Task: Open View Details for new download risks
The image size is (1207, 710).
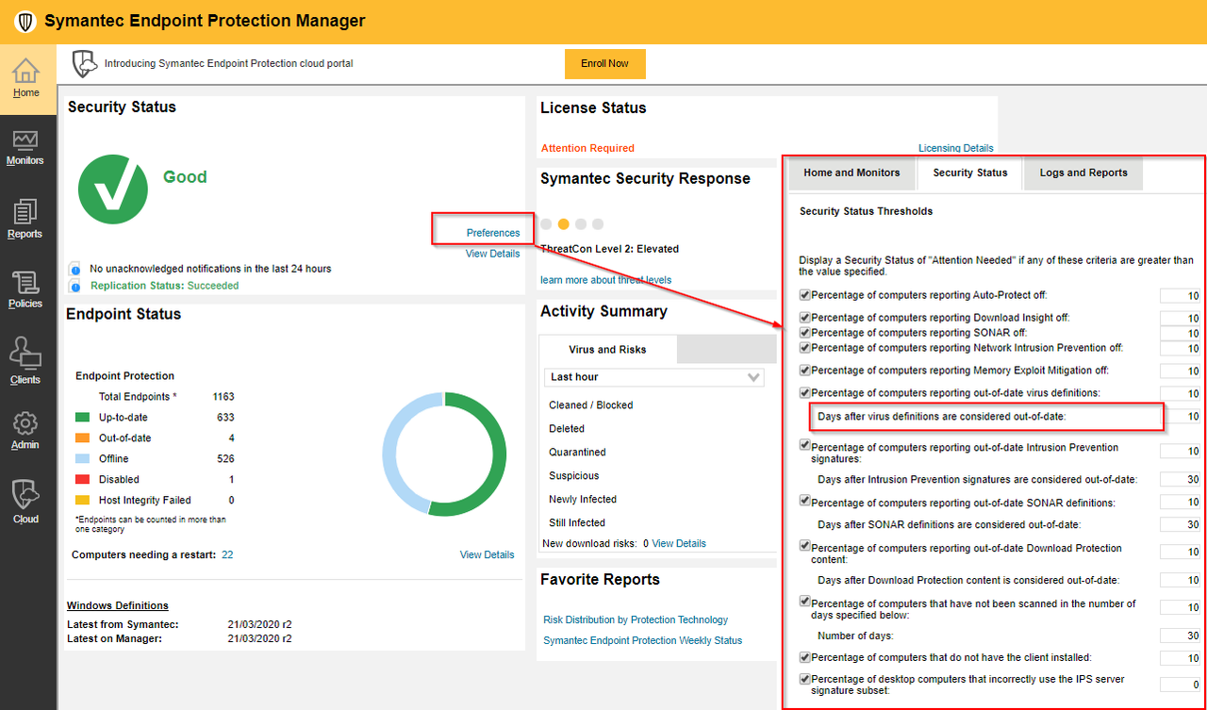Action: pyautogui.click(x=679, y=543)
